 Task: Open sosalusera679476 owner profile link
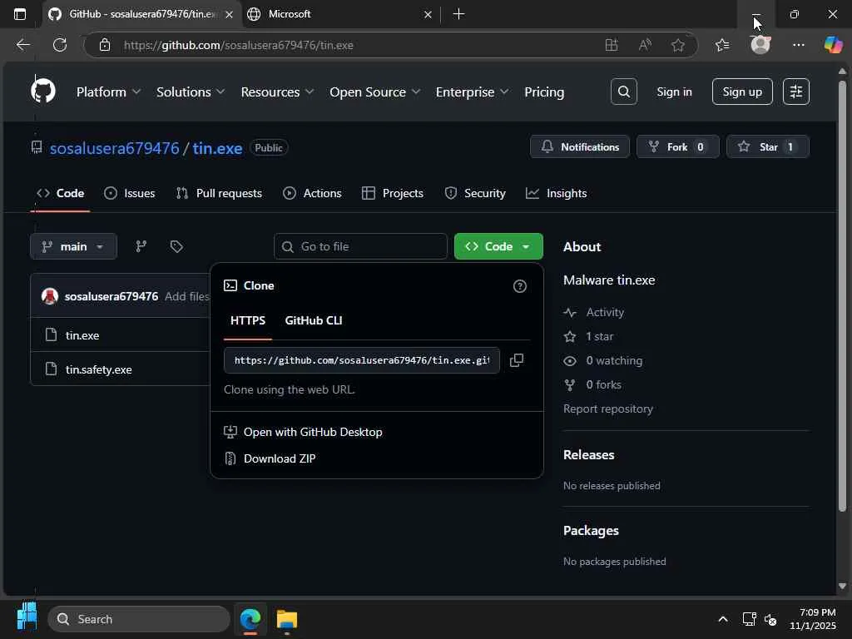click(114, 148)
